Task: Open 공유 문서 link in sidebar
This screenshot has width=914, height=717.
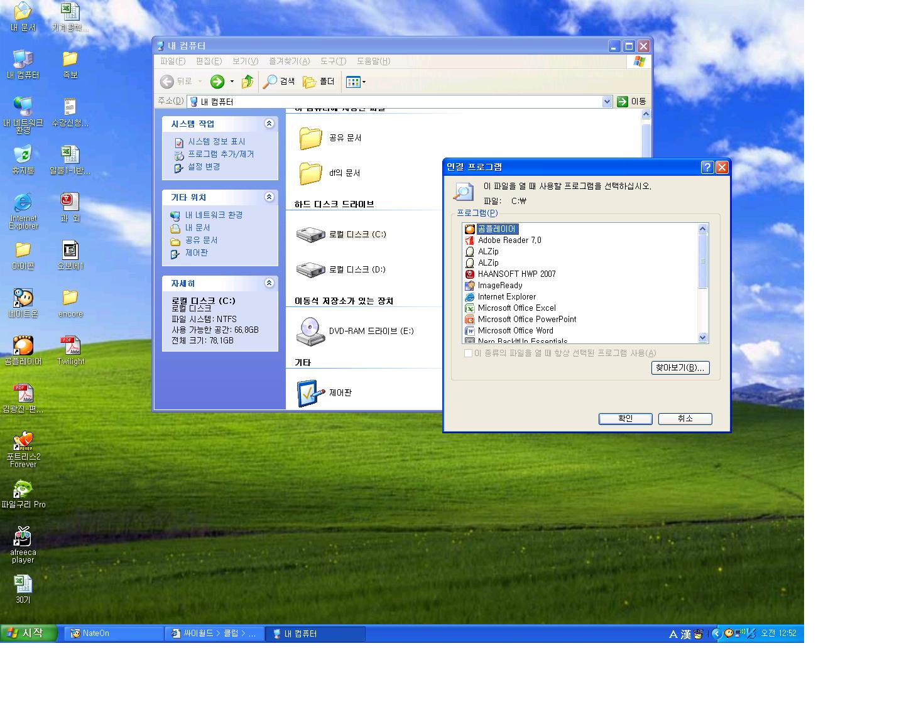Action: [x=201, y=240]
